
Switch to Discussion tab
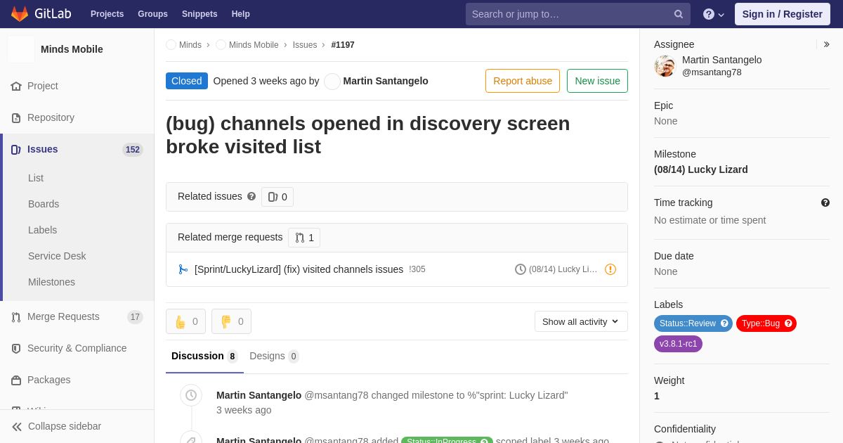tap(204, 356)
